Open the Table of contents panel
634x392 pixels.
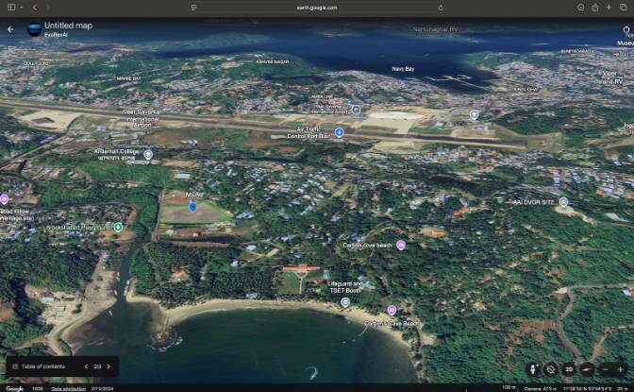tap(39, 366)
